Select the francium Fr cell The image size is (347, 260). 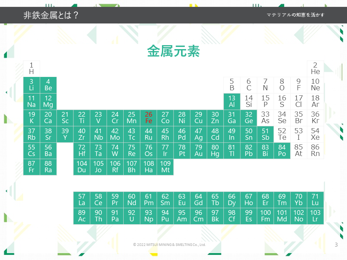point(31,167)
